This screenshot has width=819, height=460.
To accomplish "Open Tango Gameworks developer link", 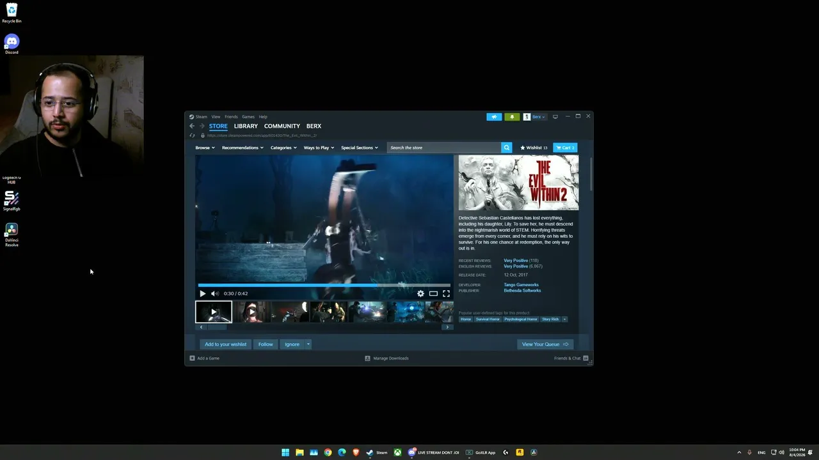I will (521, 285).
